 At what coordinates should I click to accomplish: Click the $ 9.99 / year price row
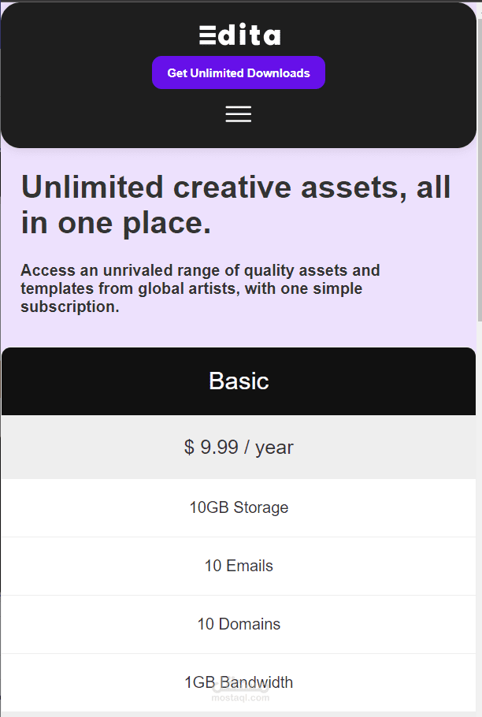[x=239, y=448]
